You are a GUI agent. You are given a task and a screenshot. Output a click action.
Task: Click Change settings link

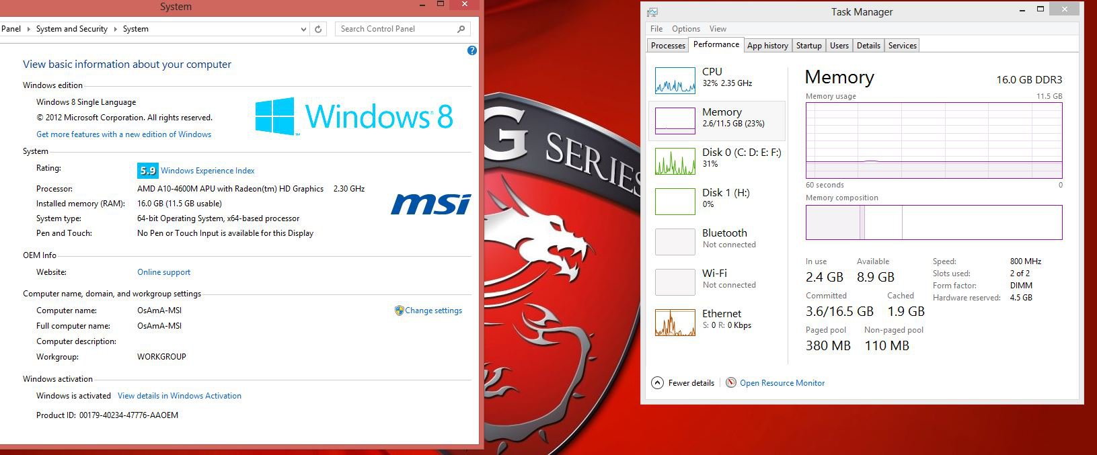coord(434,311)
